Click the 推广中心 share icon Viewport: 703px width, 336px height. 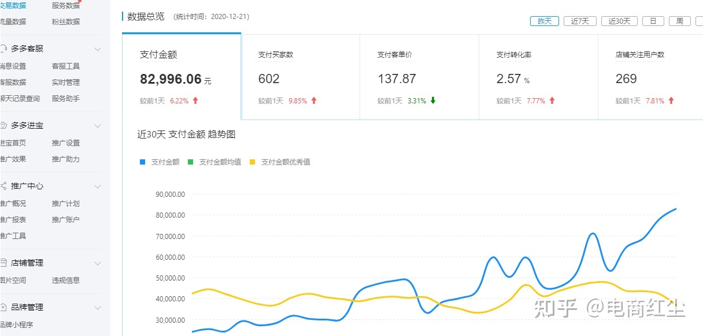click(3, 186)
